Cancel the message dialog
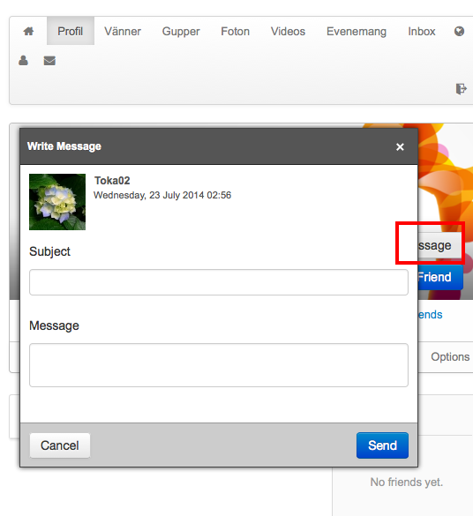This screenshot has height=516, width=473. point(60,445)
